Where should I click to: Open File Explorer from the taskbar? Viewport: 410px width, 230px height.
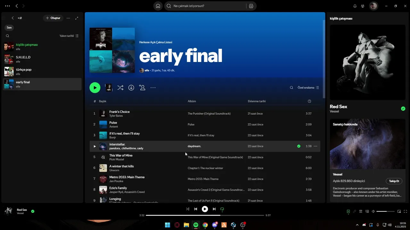[x=186, y=225]
